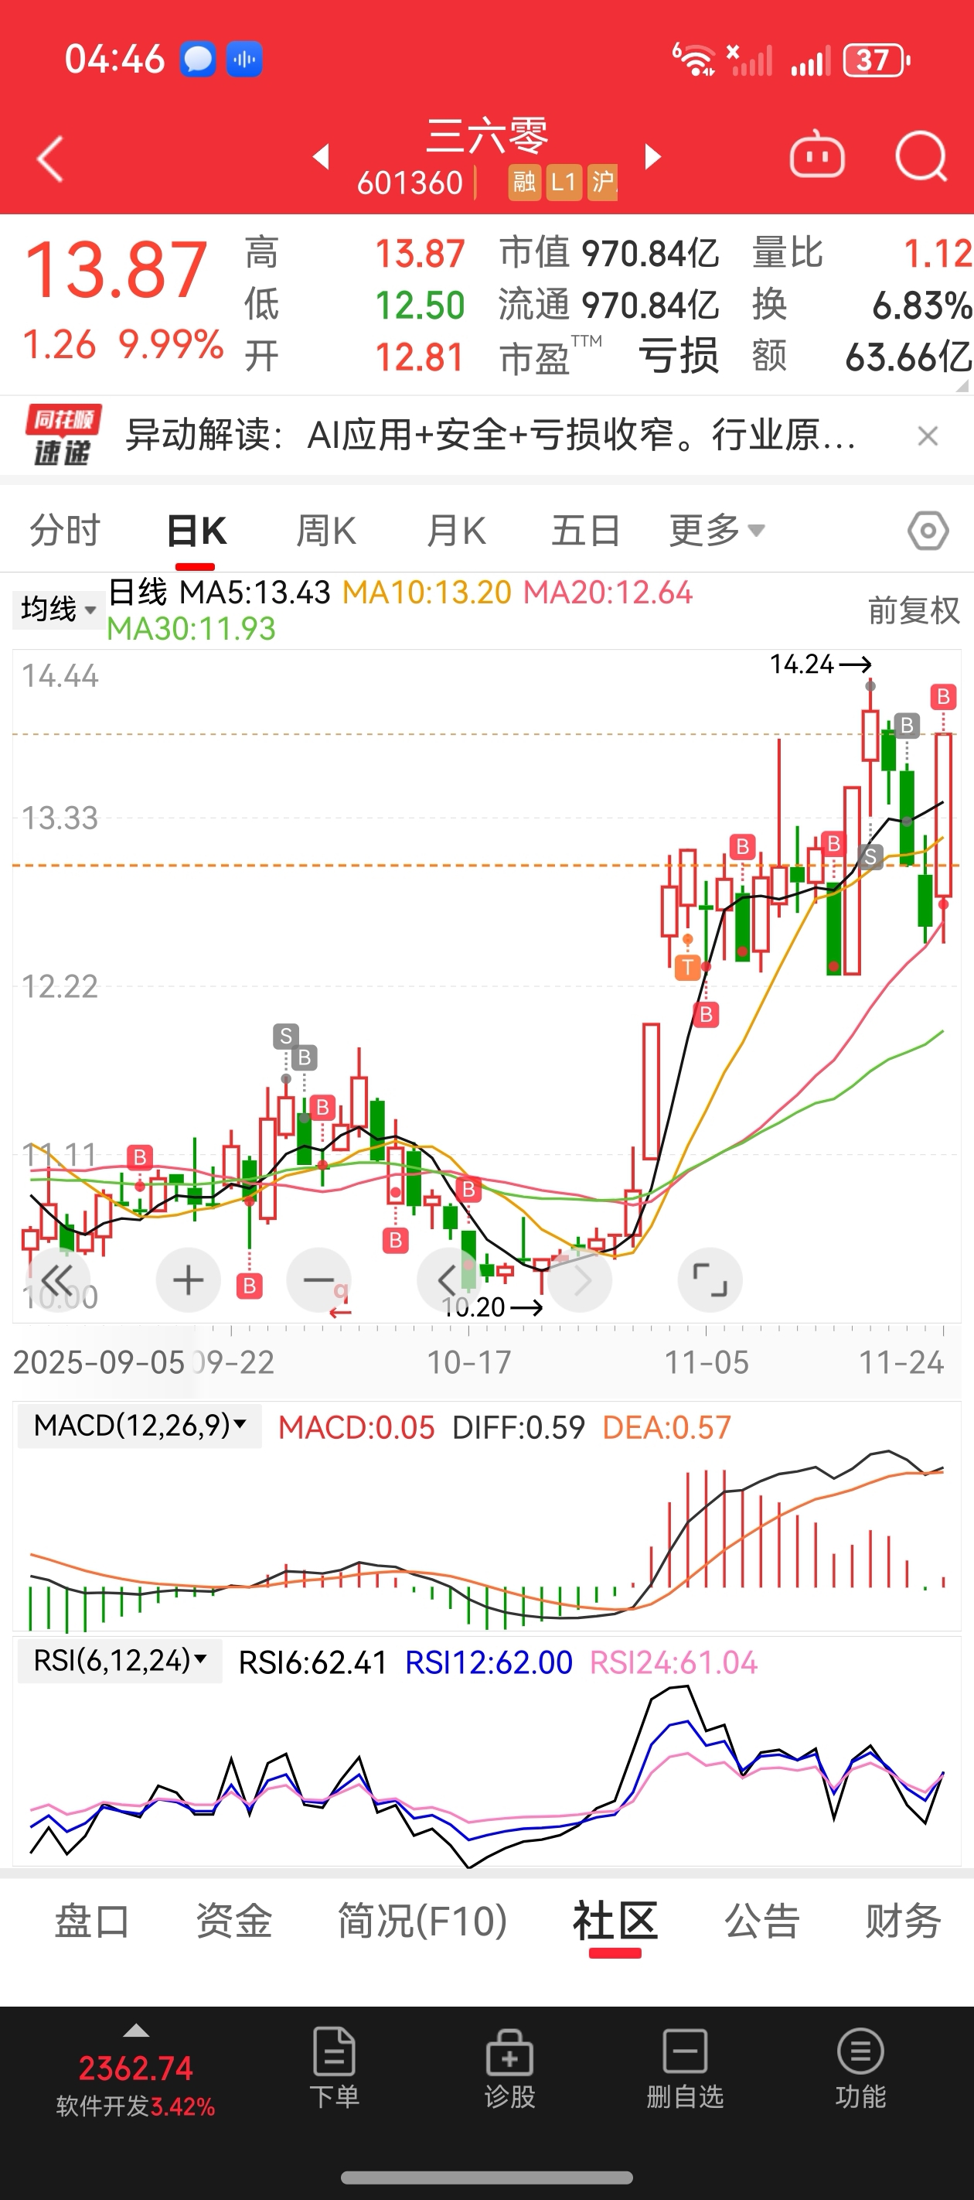Screen dimensions: 974x2200
Task: Tap the DIFF:0.59 MACD label
Action: click(518, 1427)
